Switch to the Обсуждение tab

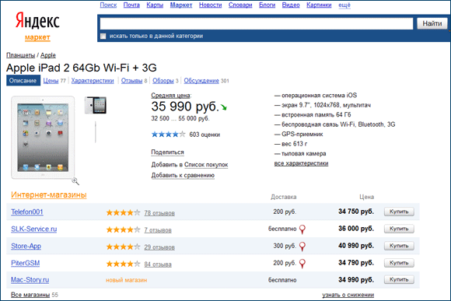[201, 81]
